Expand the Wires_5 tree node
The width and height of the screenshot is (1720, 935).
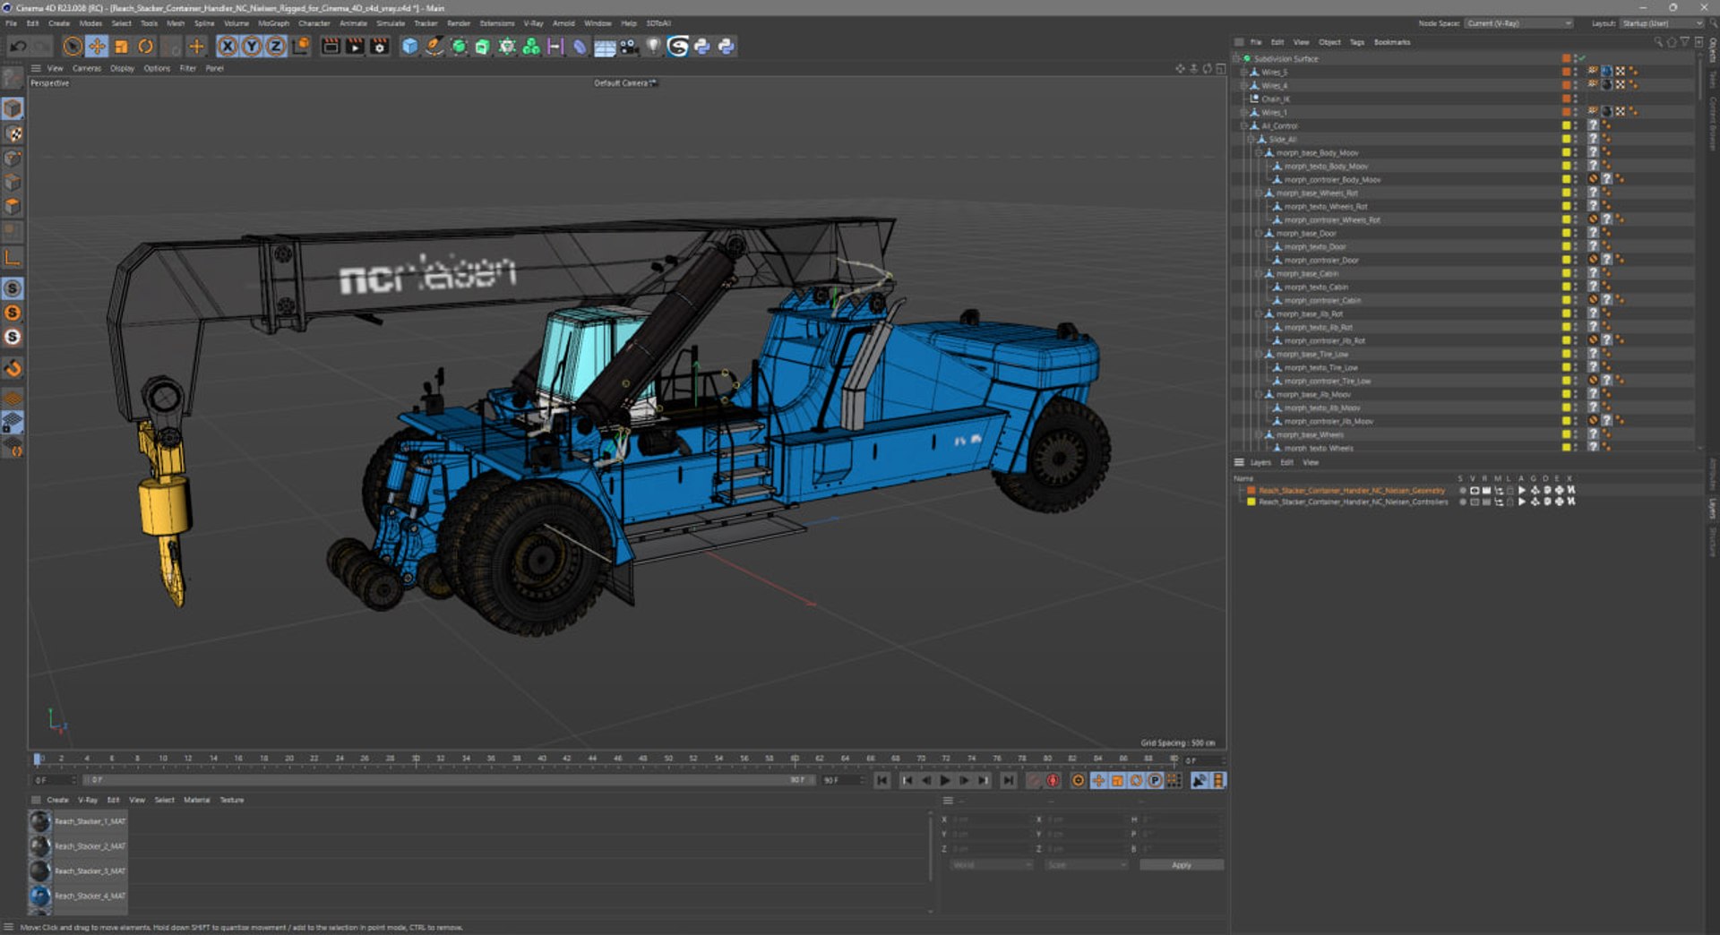(x=1243, y=73)
